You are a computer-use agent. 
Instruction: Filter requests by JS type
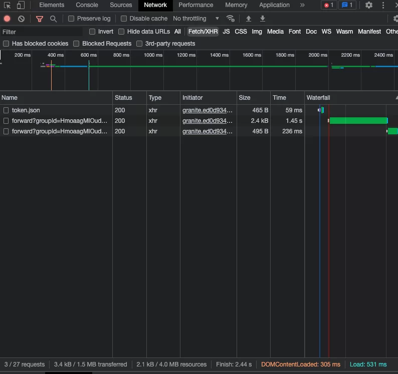[x=226, y=32]
